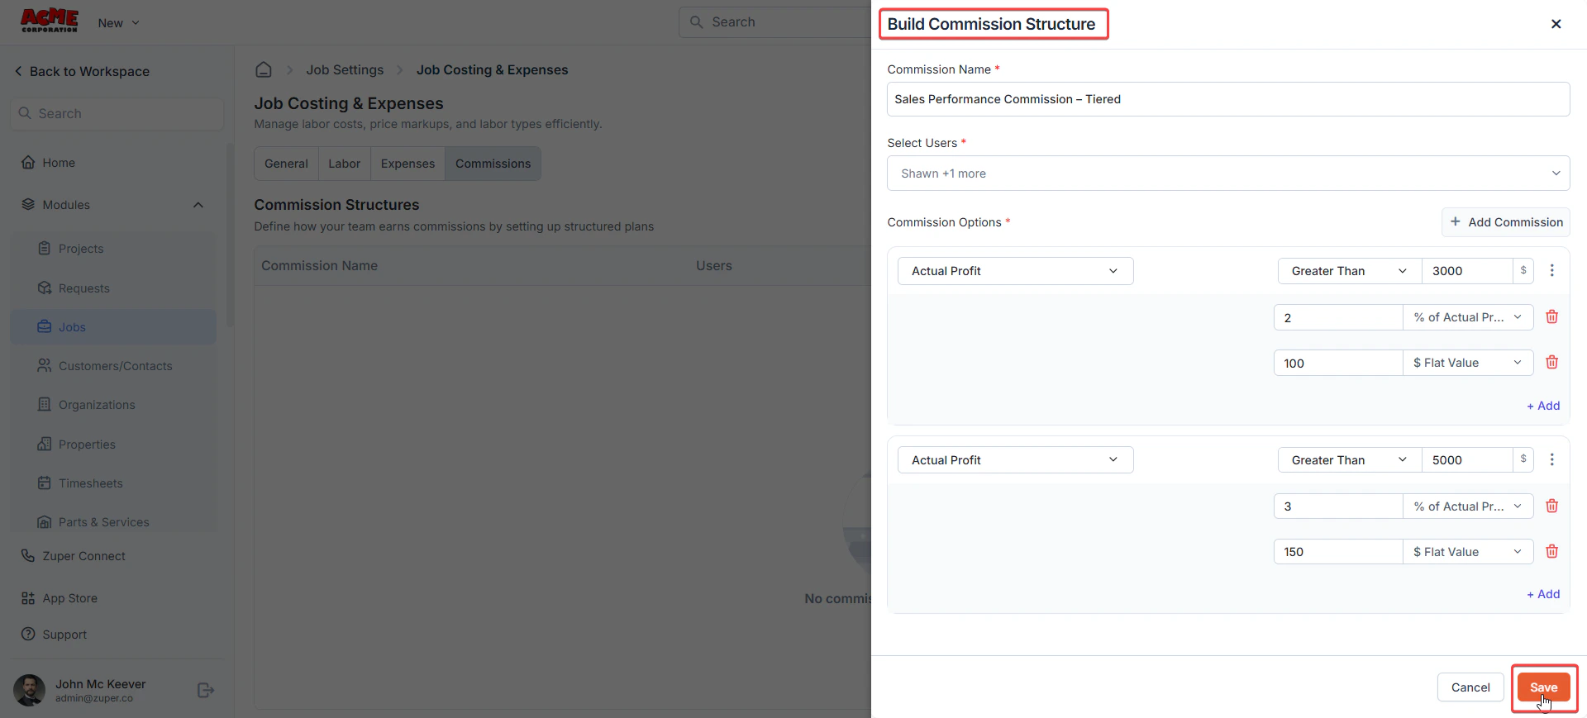Click the commission value field containing 3
Screen dimensions: 1587x718
1338,506
